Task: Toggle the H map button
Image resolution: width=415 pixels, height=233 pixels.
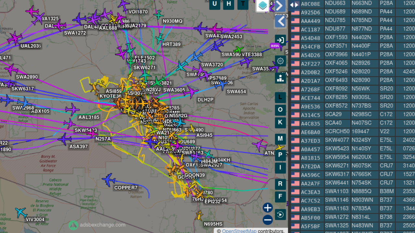Action: click(229, 4)
